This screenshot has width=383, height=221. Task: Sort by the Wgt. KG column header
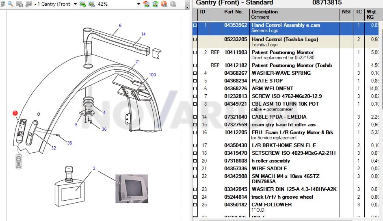coord(372,14)
